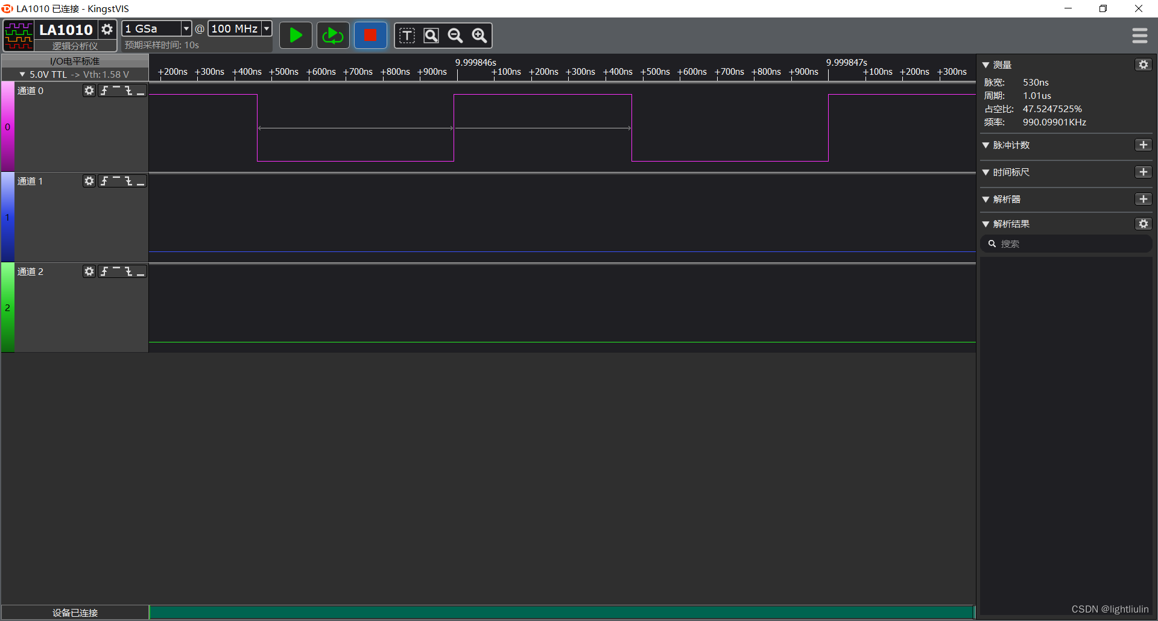Screen dimensions: 1158x621
Task: Set rising edge trigger on channel 0
Action: tap(104, 90)
